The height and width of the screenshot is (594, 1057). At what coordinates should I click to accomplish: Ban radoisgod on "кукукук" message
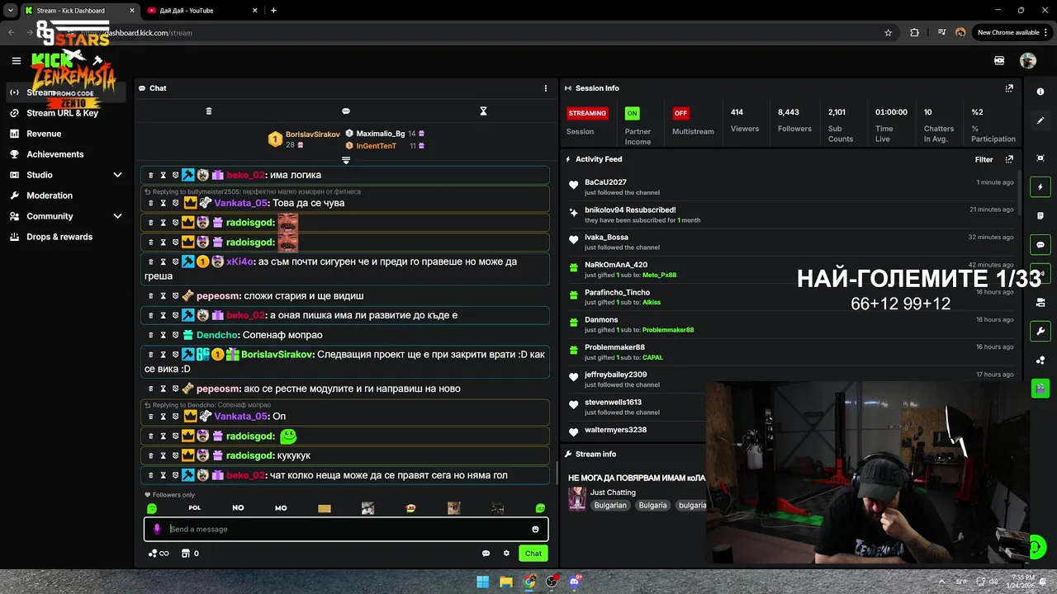pyautogui.click(x=176, y=455)
